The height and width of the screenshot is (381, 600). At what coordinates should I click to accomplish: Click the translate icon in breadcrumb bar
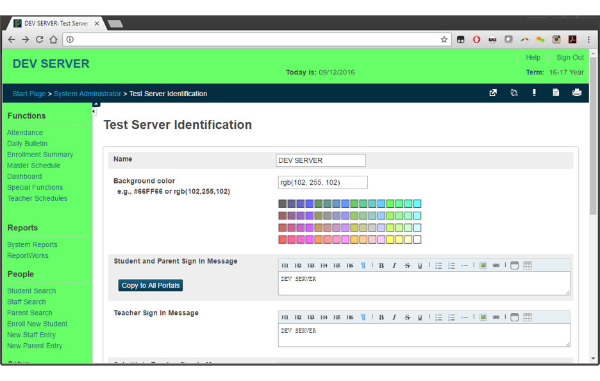pyautogui.click(x=513, y=93)
